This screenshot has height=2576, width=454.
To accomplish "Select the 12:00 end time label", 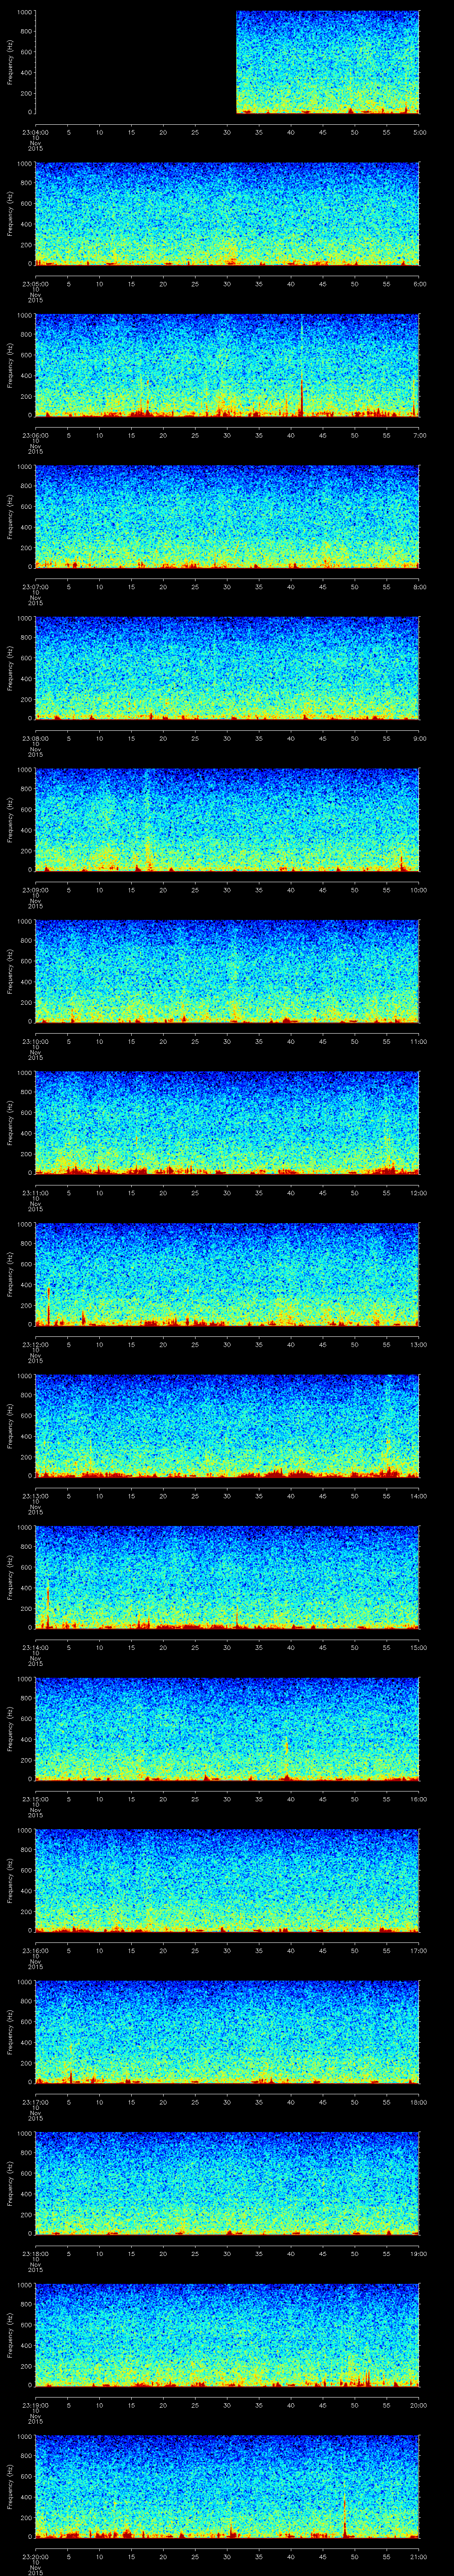I will (x=418, y=1193).
